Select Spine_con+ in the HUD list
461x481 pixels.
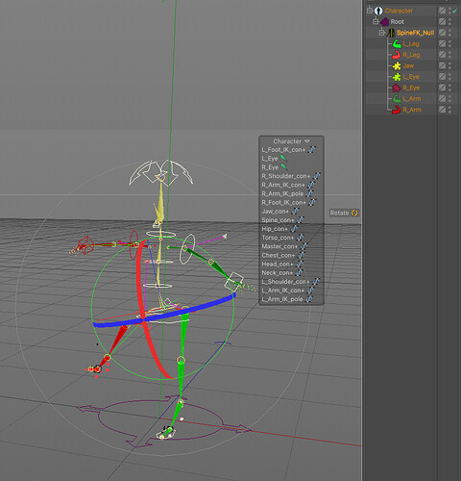point(278,220)
